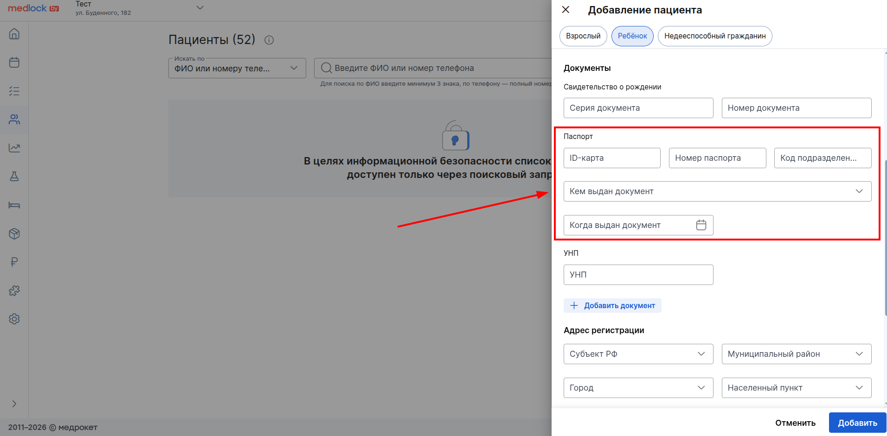Open the ruble finance sidebar icon

14,262
